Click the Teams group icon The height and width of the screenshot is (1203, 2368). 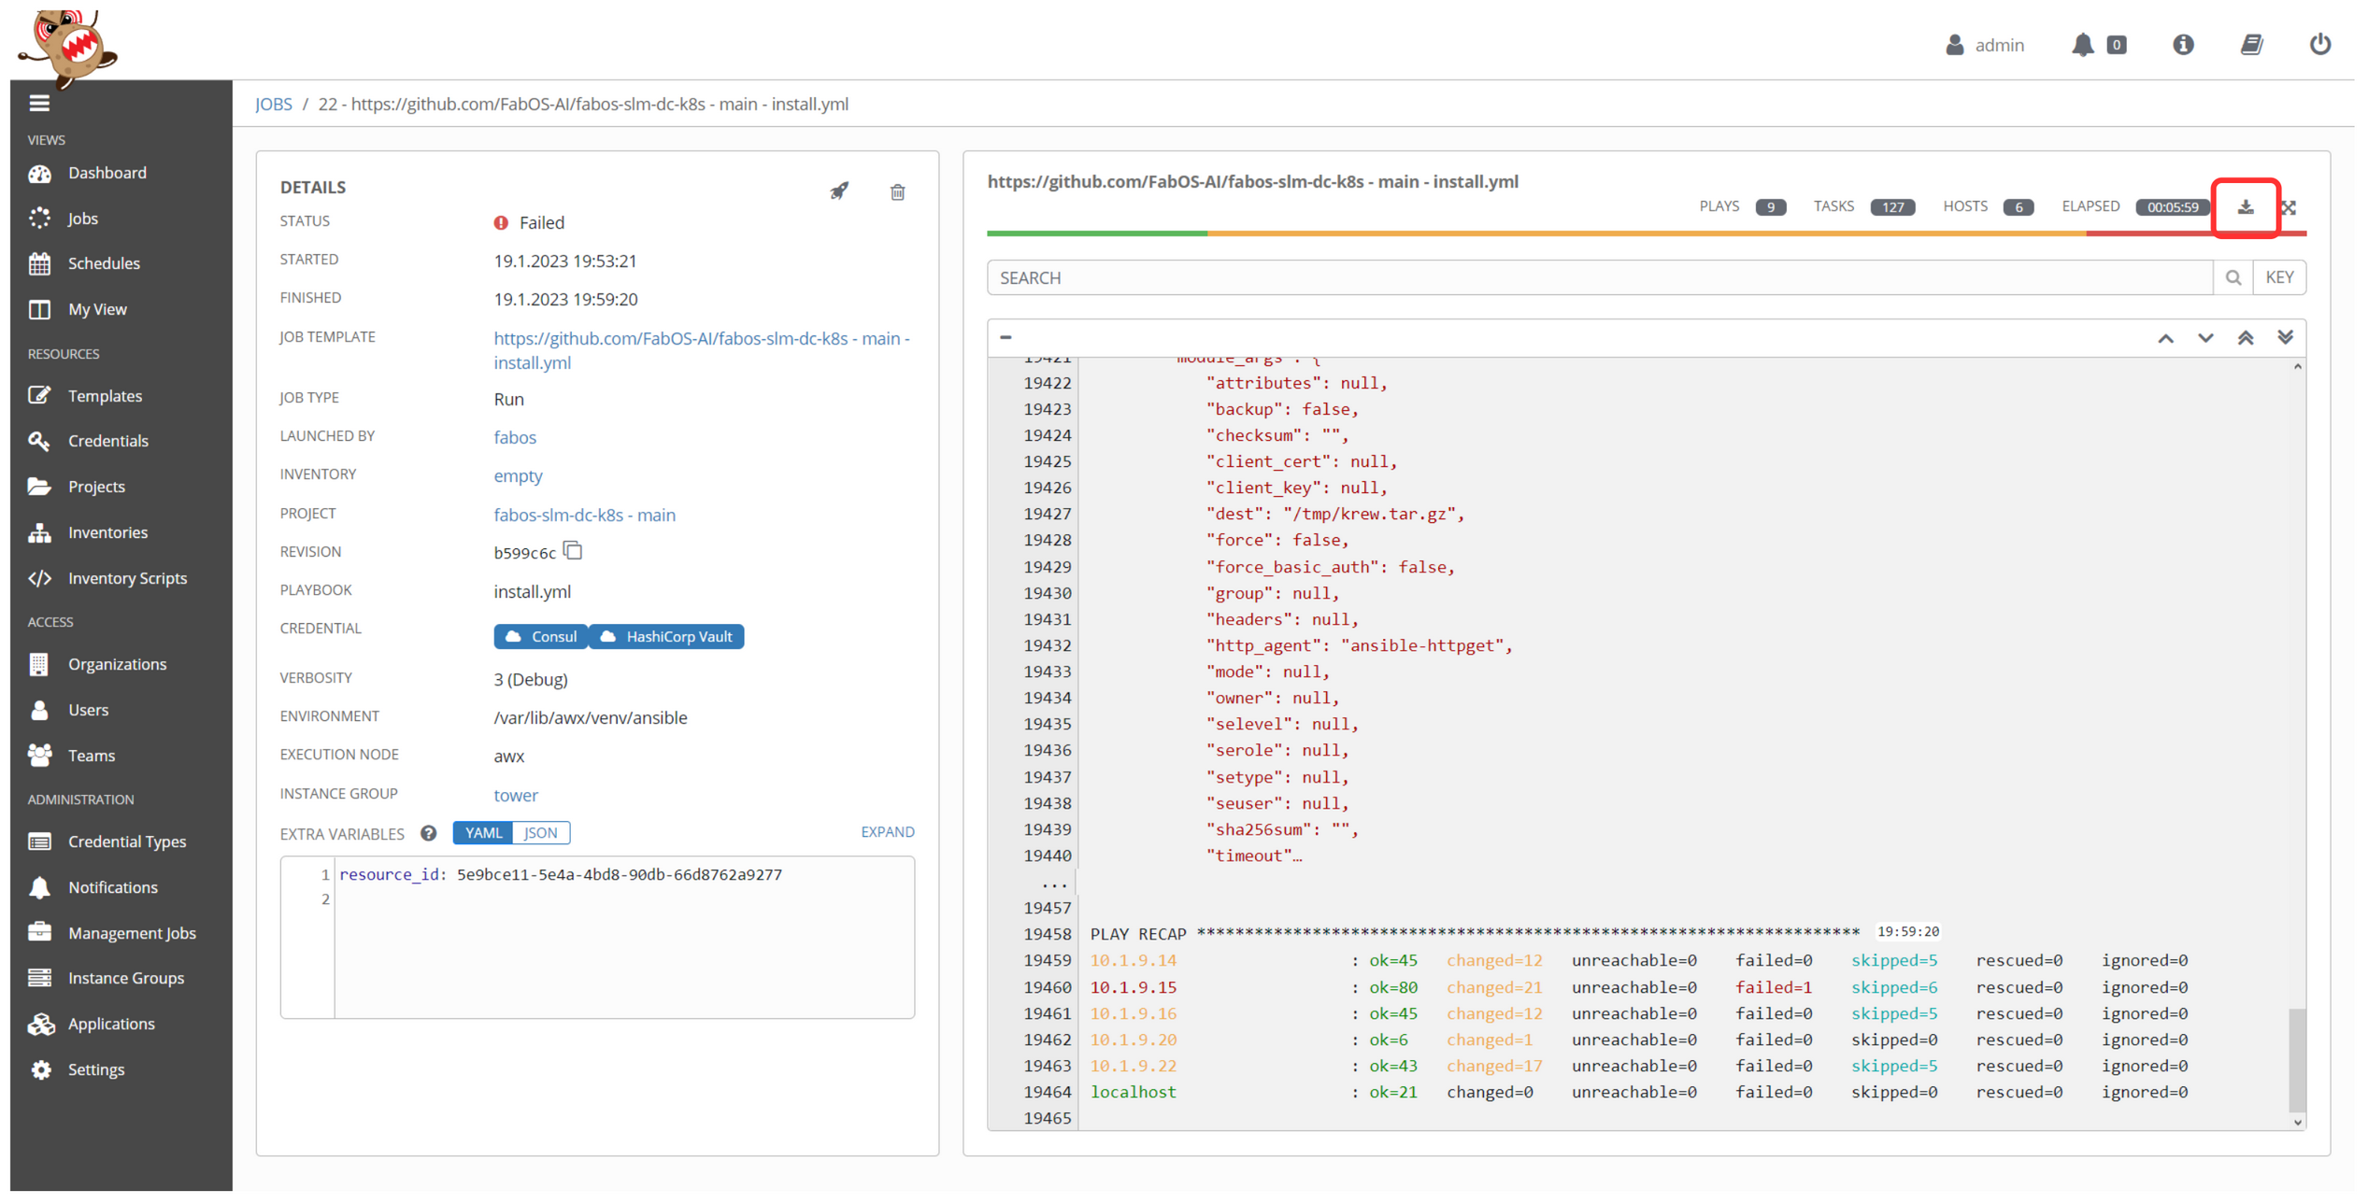pyautogui.click(x=39, y=756)
